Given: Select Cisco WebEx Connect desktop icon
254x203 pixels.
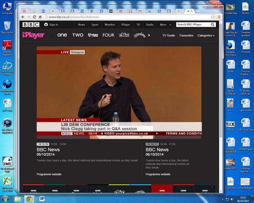Looking at the screenshot, I should click(x=7, y=68).
